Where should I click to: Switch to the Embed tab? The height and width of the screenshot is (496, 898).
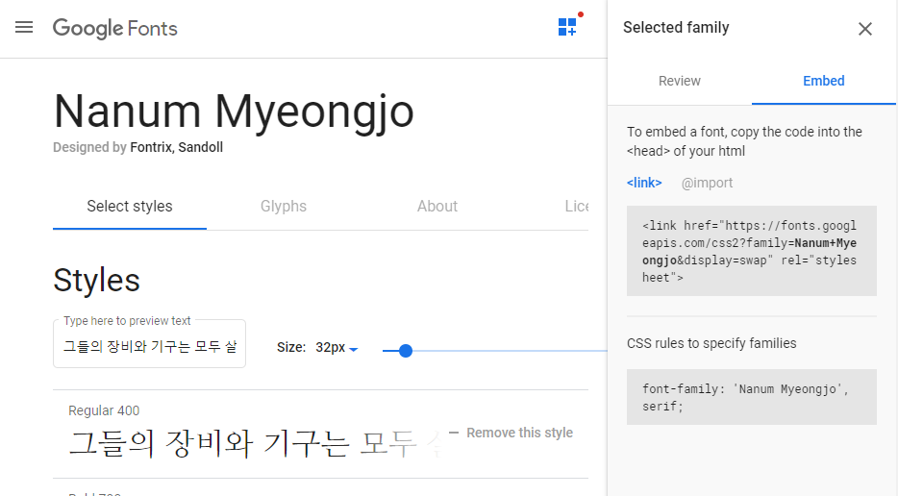(x=824, y=81)
